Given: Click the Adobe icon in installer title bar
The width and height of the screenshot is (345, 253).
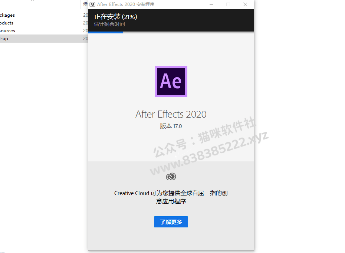Looking at the screenshot, I should [92, 4].
